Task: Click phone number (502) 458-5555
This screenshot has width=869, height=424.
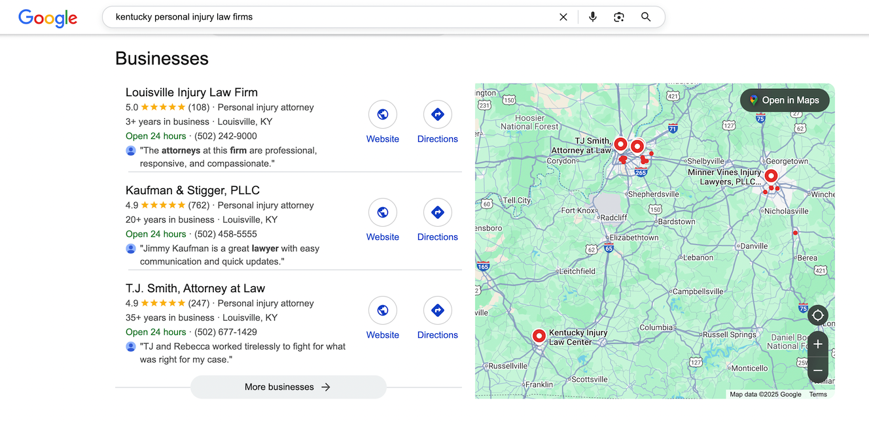Action: click(226, 234)
